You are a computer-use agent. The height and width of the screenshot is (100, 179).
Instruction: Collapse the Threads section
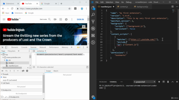pos(1,74)
